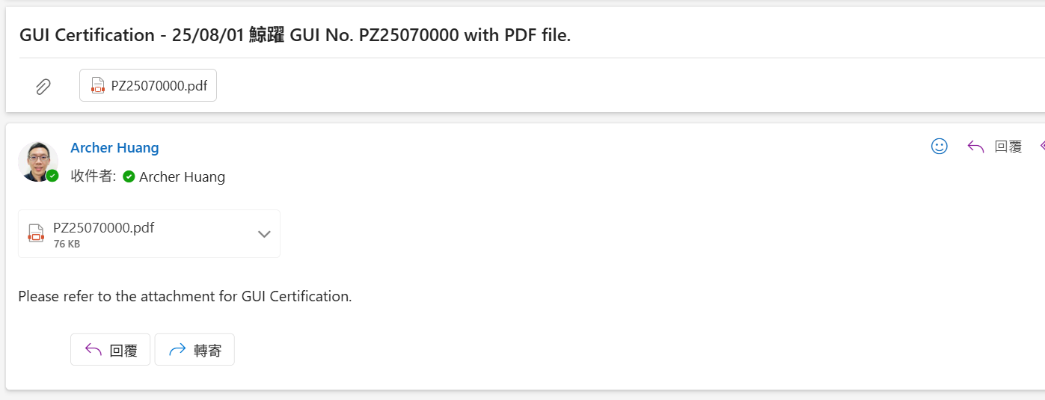Open the PZ25070000.pdf chip under the subject

(x=148, y=85)
